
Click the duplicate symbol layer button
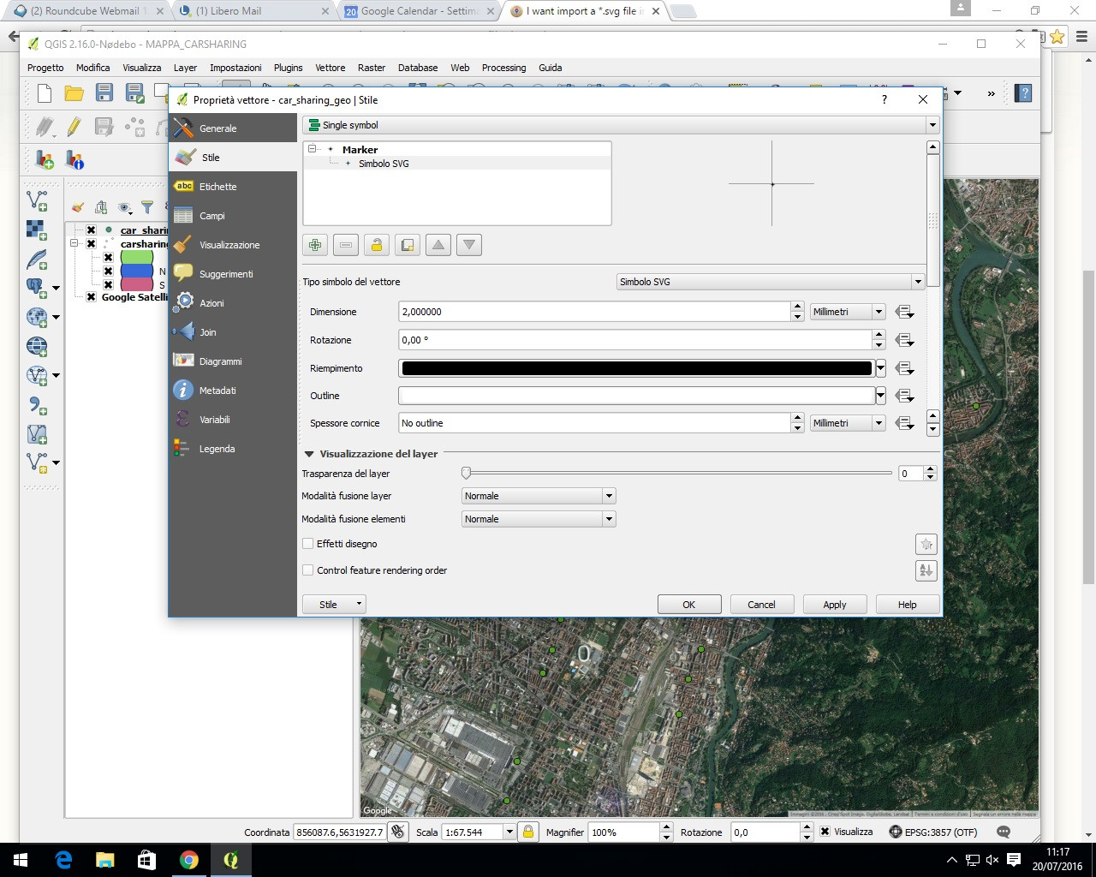pyautogui.click(x=408, y=245)
